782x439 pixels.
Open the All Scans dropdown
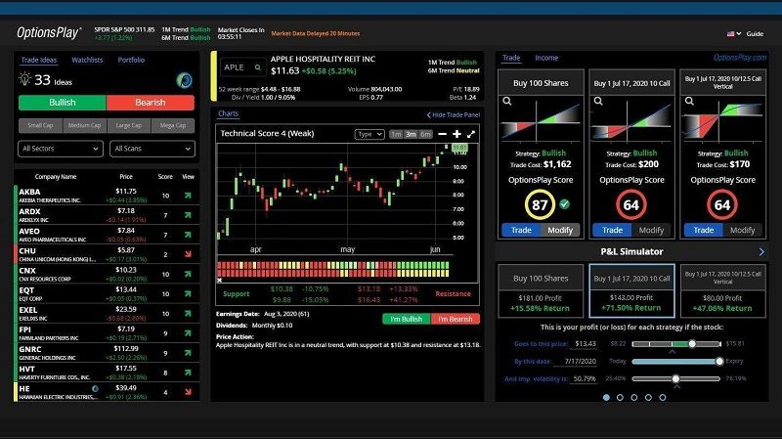[x=152, y=149]
